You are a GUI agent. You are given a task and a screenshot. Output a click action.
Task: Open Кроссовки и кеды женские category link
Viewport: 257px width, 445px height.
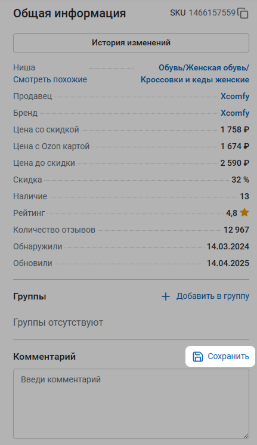pyautogui.click(x=195, y=80)
